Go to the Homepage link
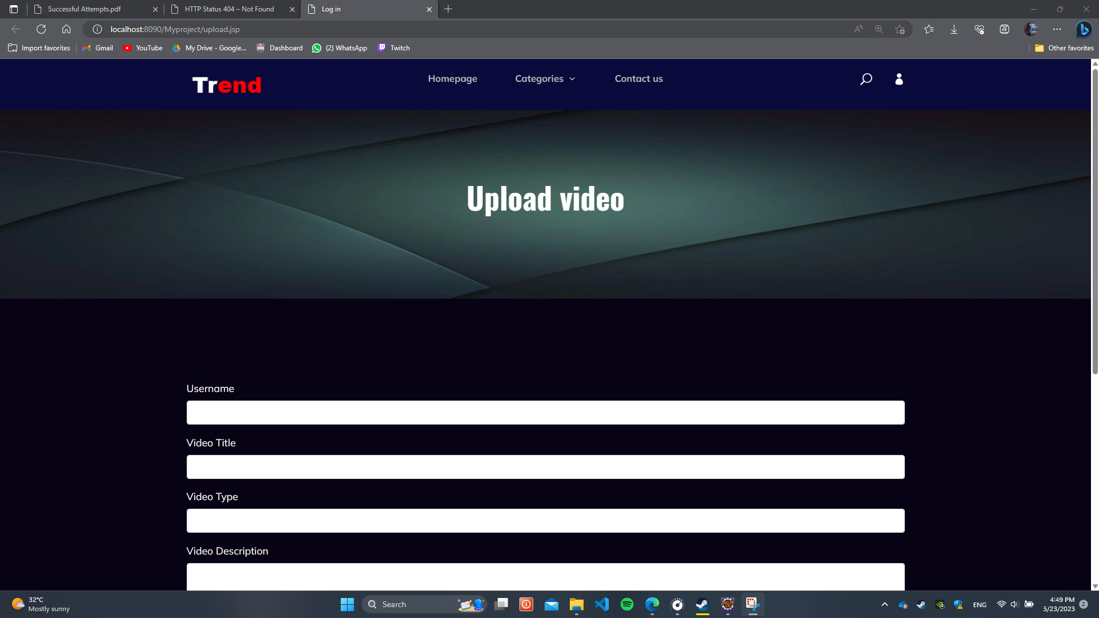The height and width of the screenshot is (618, 1099). (452, 79)
